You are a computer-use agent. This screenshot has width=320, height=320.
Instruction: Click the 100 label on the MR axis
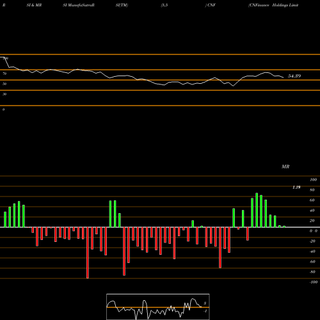point(314,180)
